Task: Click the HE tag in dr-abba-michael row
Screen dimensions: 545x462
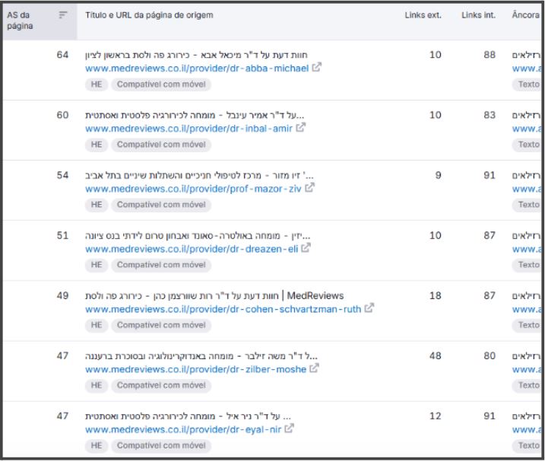Action: (x=97, y=84)
